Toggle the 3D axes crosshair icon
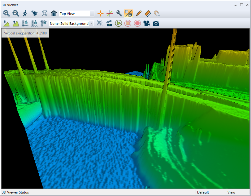This screenshot has width=251, height=196. tap(110, 13)
